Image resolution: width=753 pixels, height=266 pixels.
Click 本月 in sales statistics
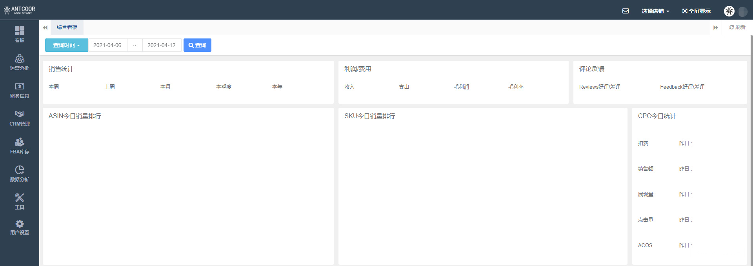pos(166,87)
